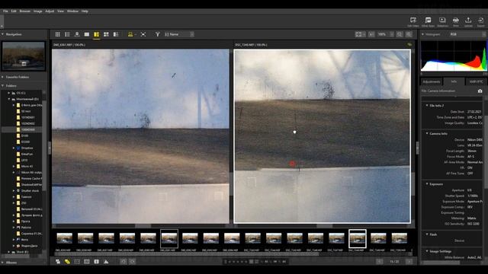Collapse the right panel using its edge handle
This screenshot has width=488, height=274.
coord(417,148)
